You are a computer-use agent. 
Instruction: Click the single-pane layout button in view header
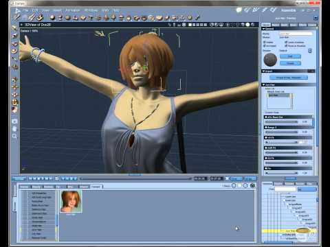tap(190, 25)
